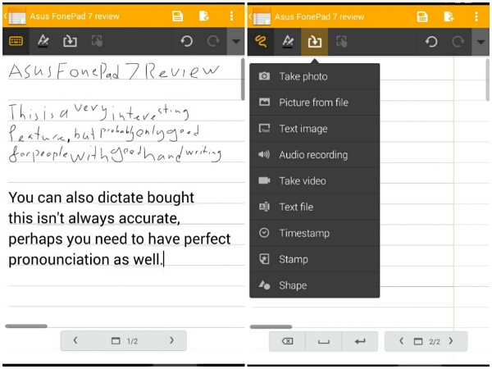This screenshot has width=492, height=369.
Task: Click the typed text 'pronounciation as well.'
Action: [86, 259]
